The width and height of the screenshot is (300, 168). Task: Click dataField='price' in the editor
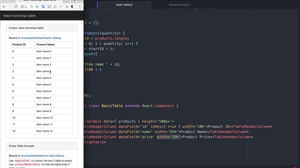click(136, 137)
